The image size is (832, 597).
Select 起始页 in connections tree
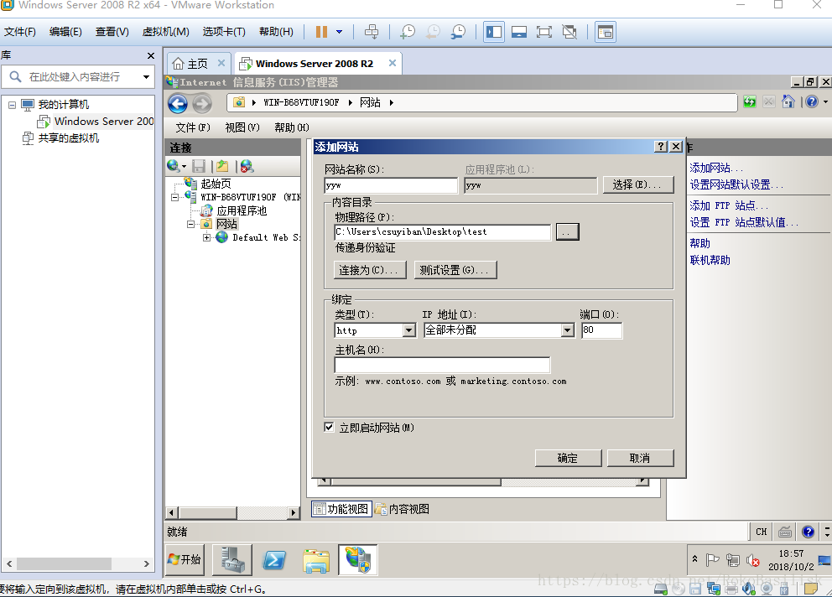click(x=216, y=184)
